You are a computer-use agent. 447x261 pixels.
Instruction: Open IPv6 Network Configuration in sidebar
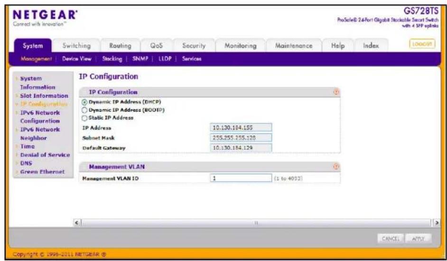tap(40, 117)
